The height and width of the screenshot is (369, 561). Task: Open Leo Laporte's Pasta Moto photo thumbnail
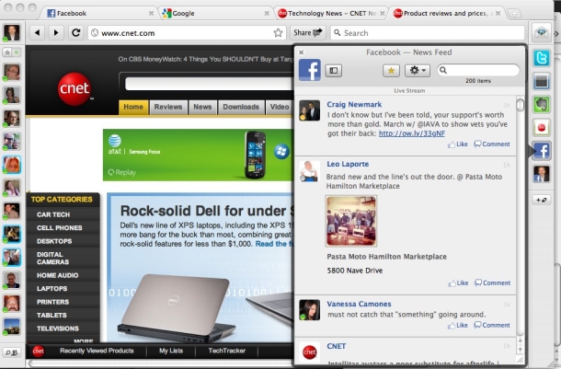point(351,221)
